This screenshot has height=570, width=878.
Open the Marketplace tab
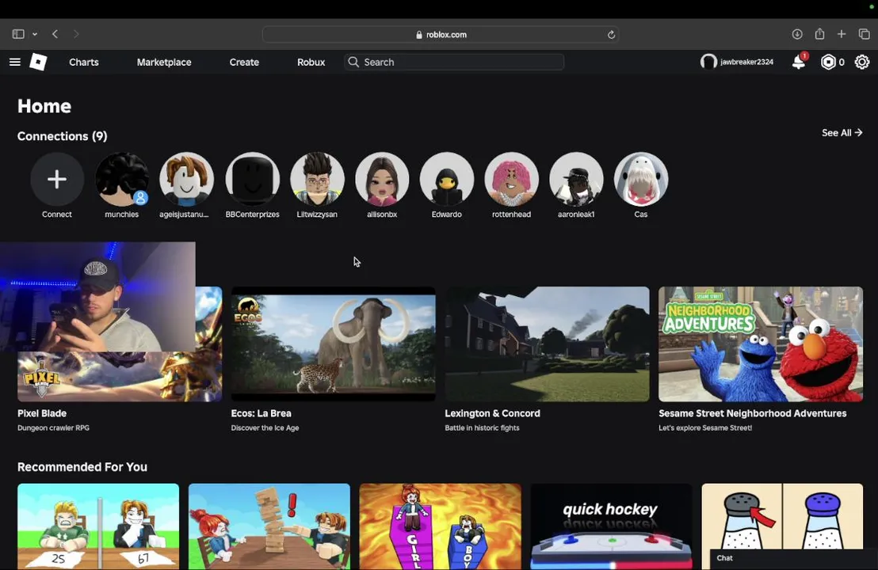164,62
